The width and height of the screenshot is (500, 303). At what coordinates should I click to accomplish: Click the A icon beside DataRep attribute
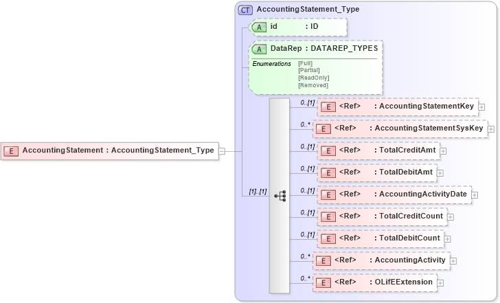coord(259,49)
